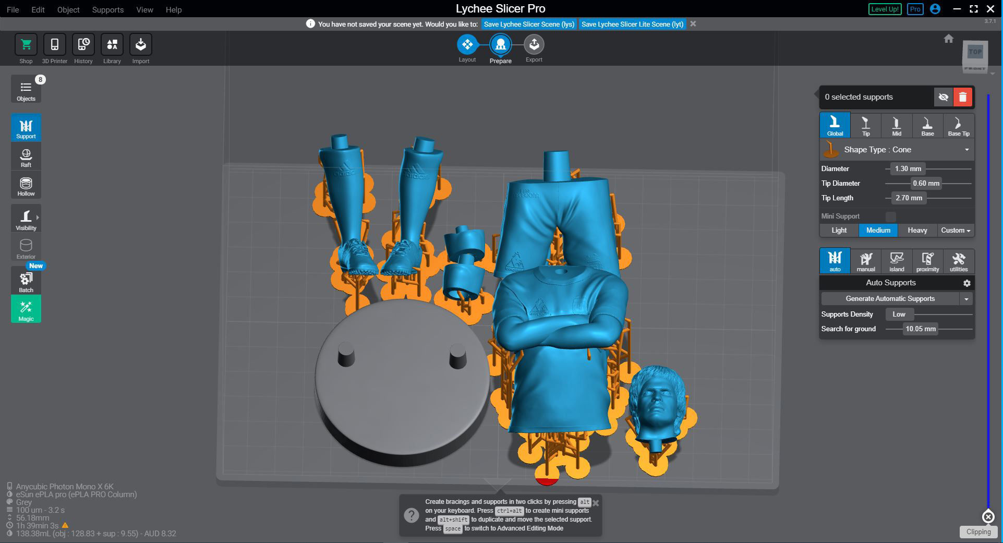Viewport: 1003px width, 543px height.
Task: Switch to the Global support tab
Action: point(835,126)
